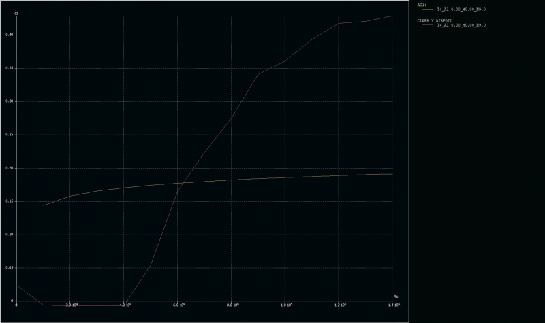Click the graph origin at zero
The image size is (545, 323).
click(16, 301)
